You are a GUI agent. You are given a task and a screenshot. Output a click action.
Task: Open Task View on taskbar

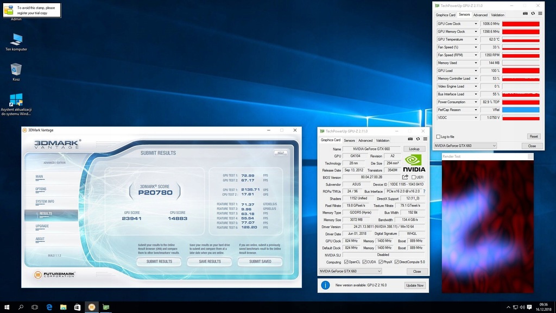tap(35, 307)
